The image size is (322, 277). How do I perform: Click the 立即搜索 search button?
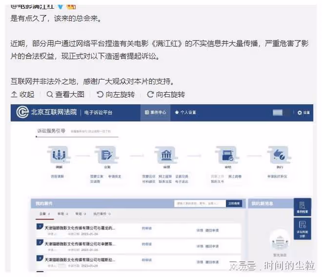click(x=234, y=203)
